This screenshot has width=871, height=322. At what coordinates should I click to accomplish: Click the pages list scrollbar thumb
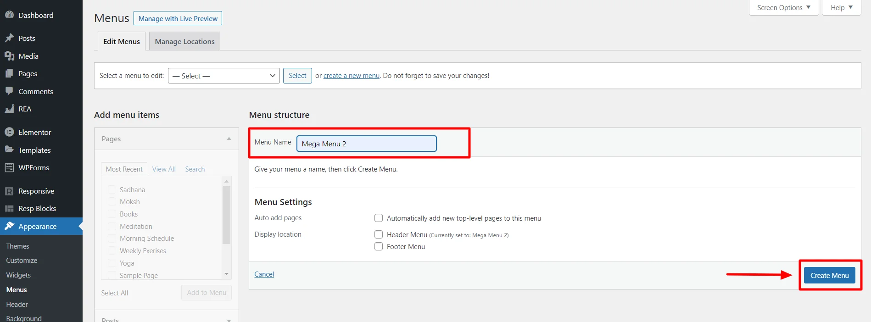[226, 215]
